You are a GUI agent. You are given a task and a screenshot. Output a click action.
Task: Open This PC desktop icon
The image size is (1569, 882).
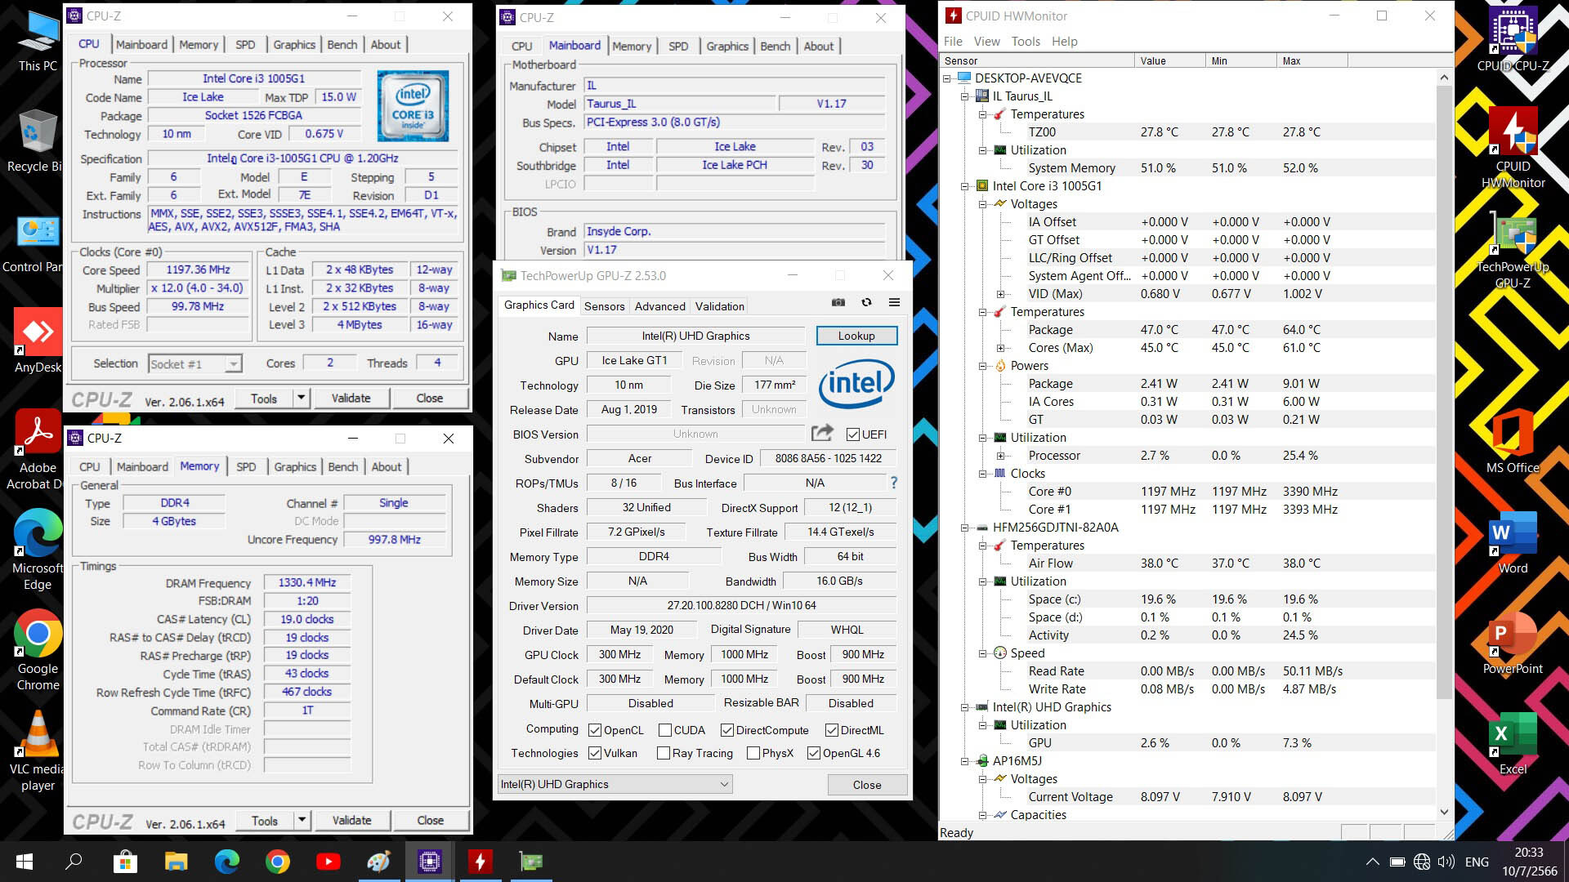(x=38, y=41)
